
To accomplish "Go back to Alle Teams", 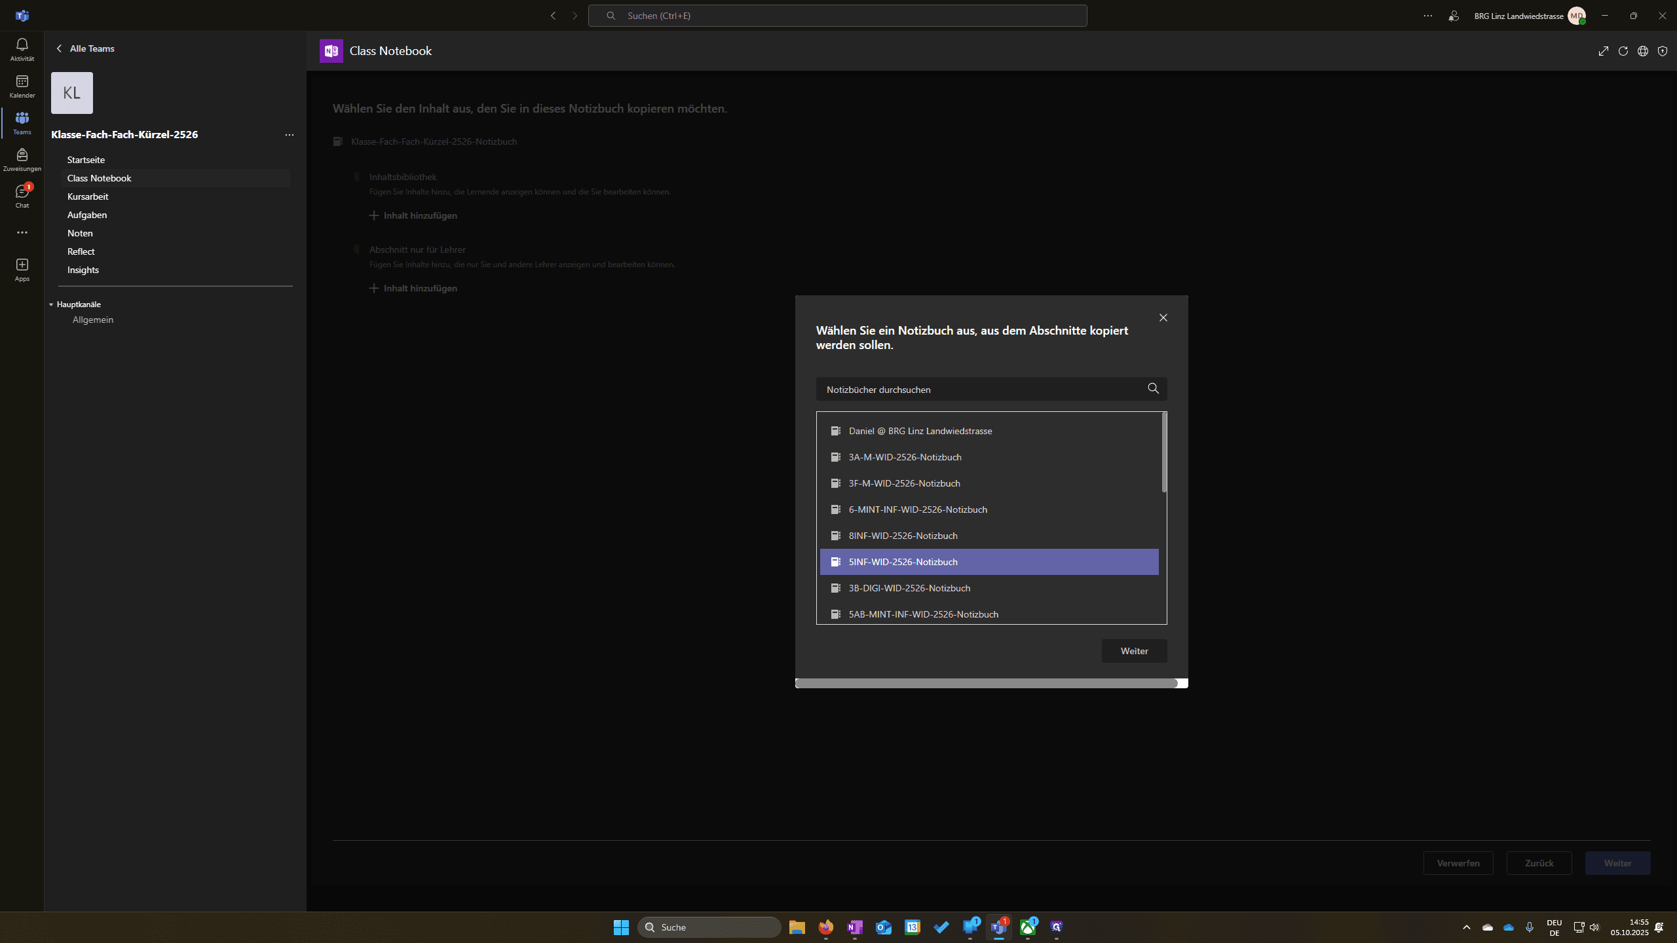I will pyautogui.click(x=85, y=48).
